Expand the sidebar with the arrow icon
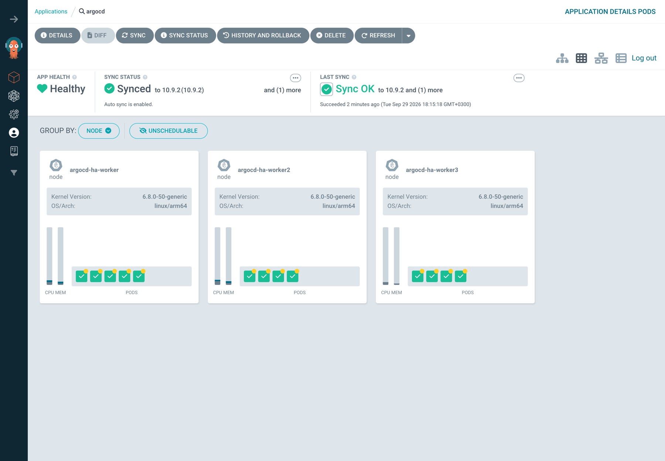This screenshot has height=461, width=665. tap(14, 19)
